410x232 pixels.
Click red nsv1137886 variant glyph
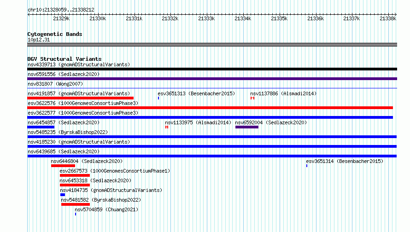pyautogui.click(x=252, y=98)
